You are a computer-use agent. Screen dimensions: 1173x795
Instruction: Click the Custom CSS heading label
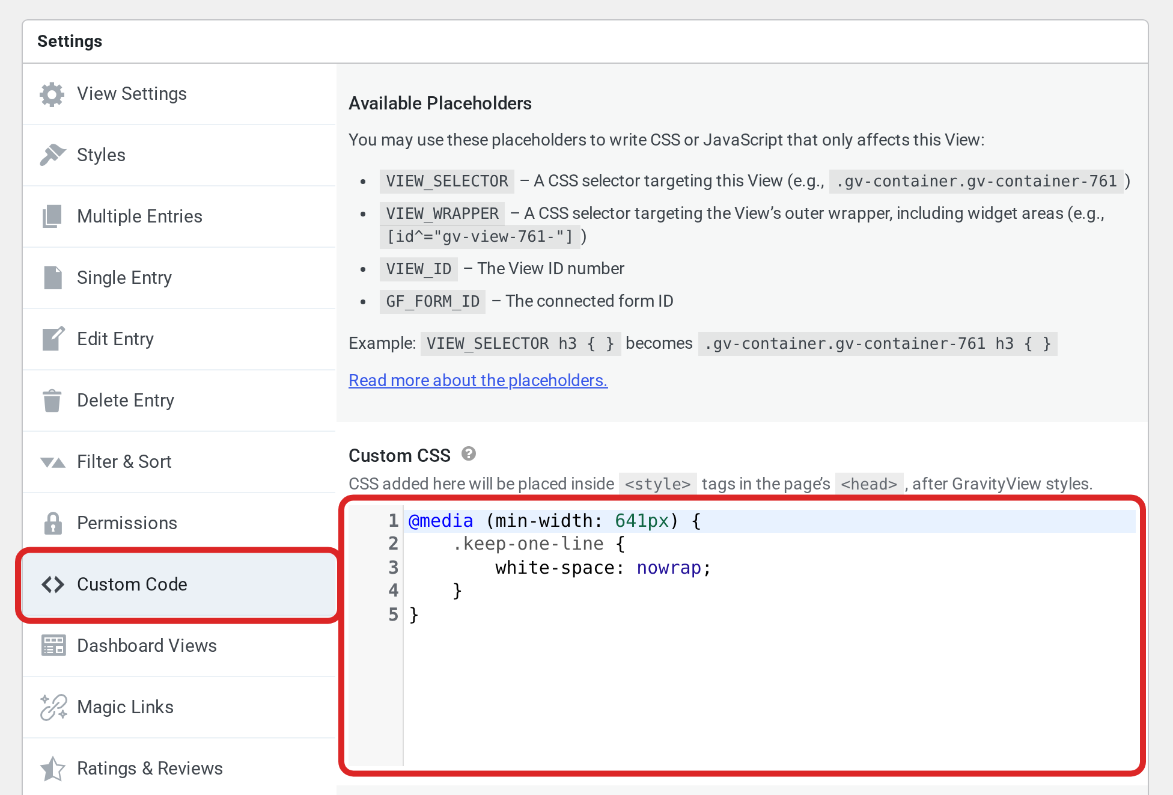tap(399, 455)
